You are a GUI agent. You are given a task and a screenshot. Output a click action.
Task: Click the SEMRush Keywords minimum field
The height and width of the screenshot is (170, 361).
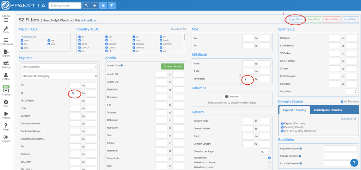(x=248, y=79)
